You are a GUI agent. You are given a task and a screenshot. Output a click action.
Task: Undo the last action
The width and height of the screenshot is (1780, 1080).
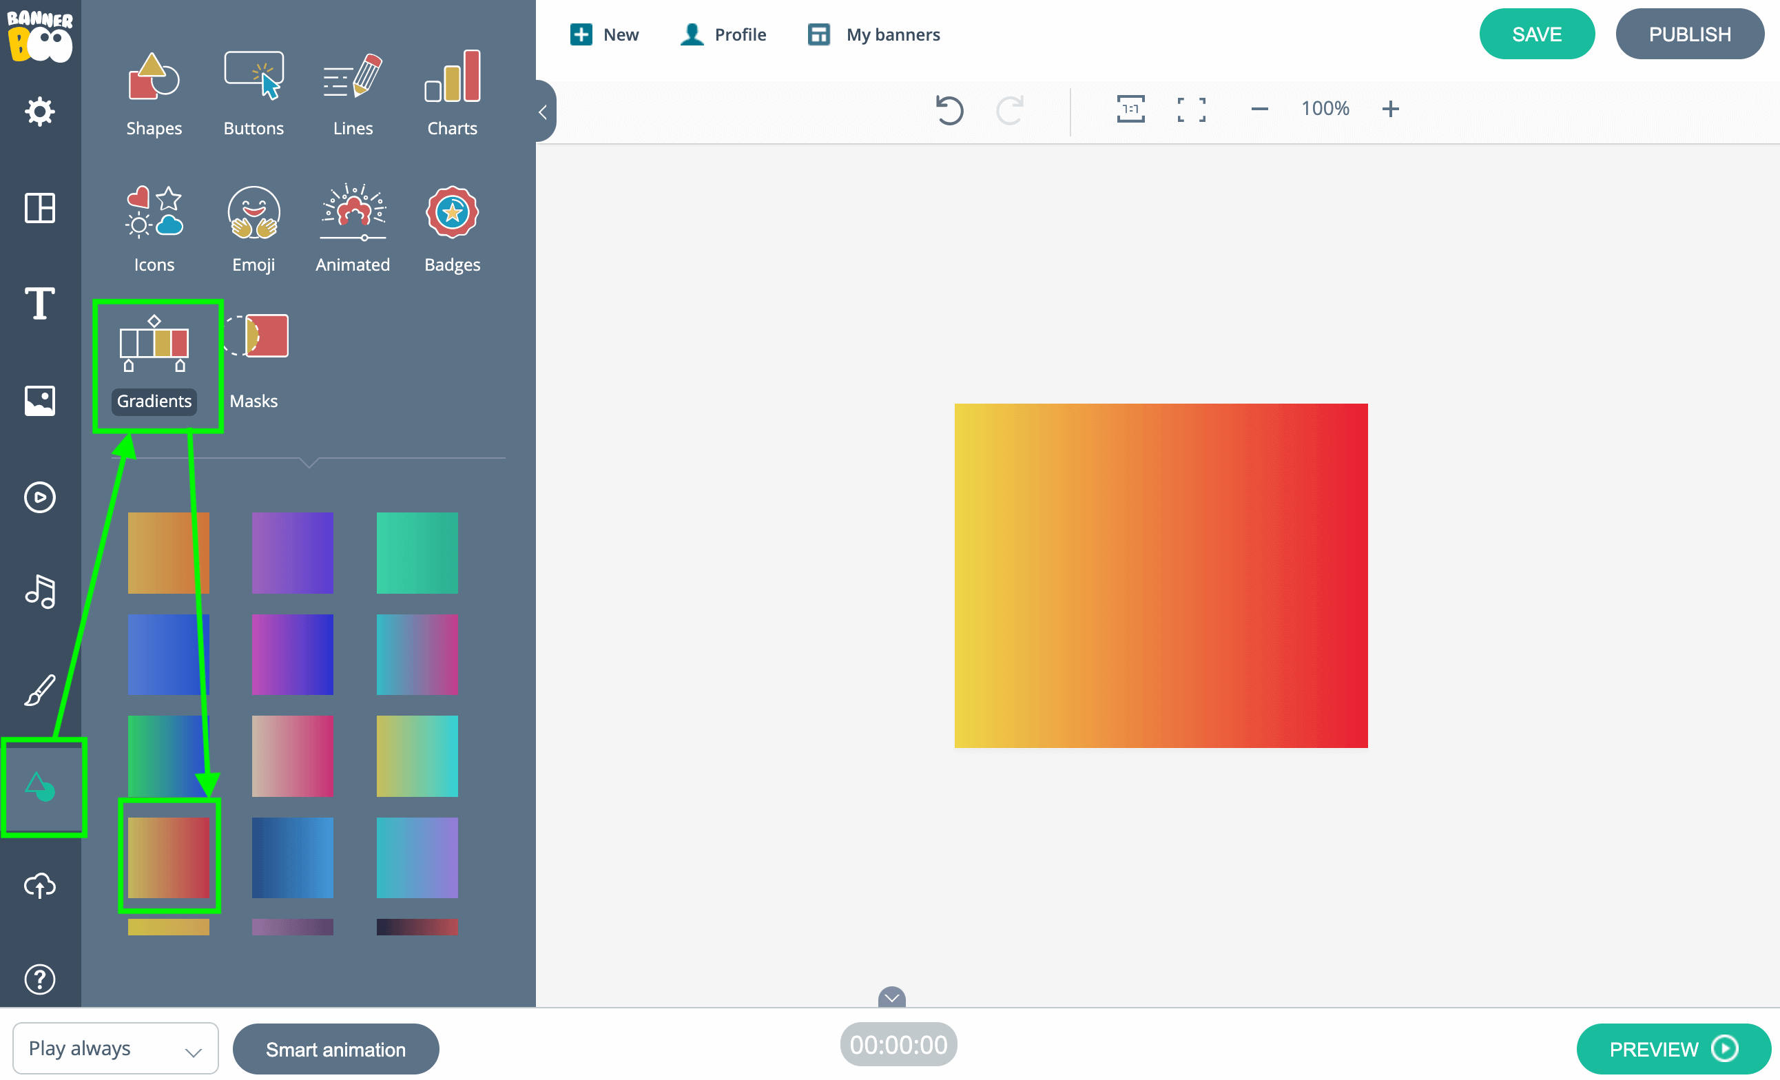[949, 110]
